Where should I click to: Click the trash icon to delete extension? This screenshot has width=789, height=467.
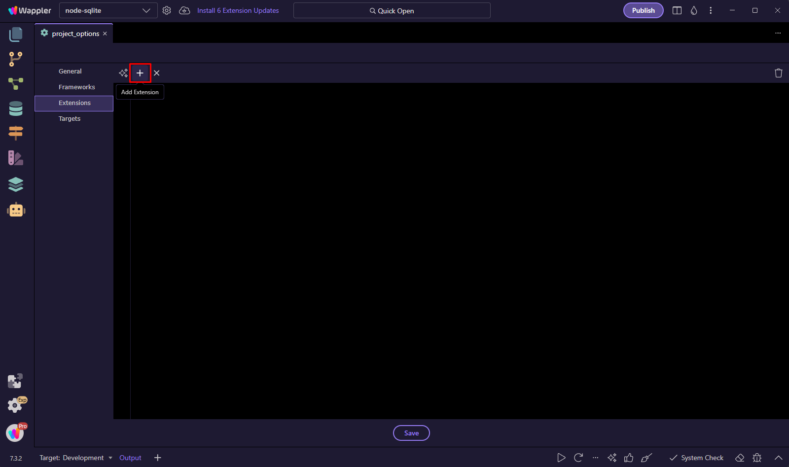(x=778, y=73)
